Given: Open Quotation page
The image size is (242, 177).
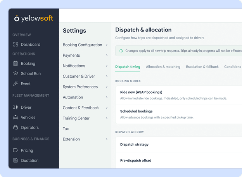Looking at the screenshot, I should [x=29, y=160].
